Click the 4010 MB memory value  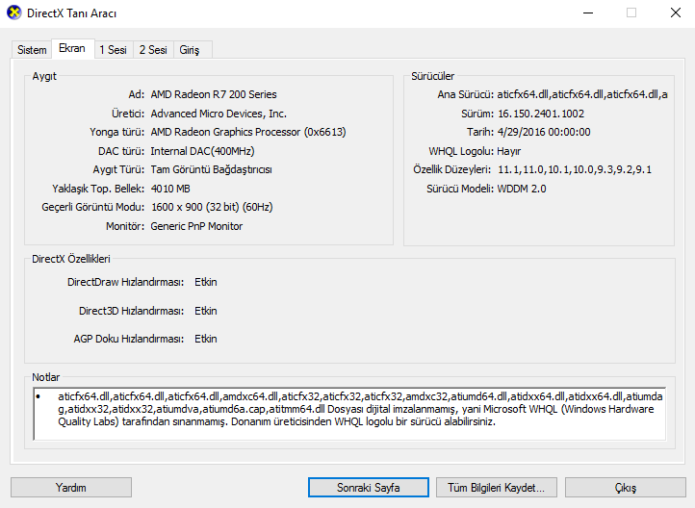[x=170, y=189]
